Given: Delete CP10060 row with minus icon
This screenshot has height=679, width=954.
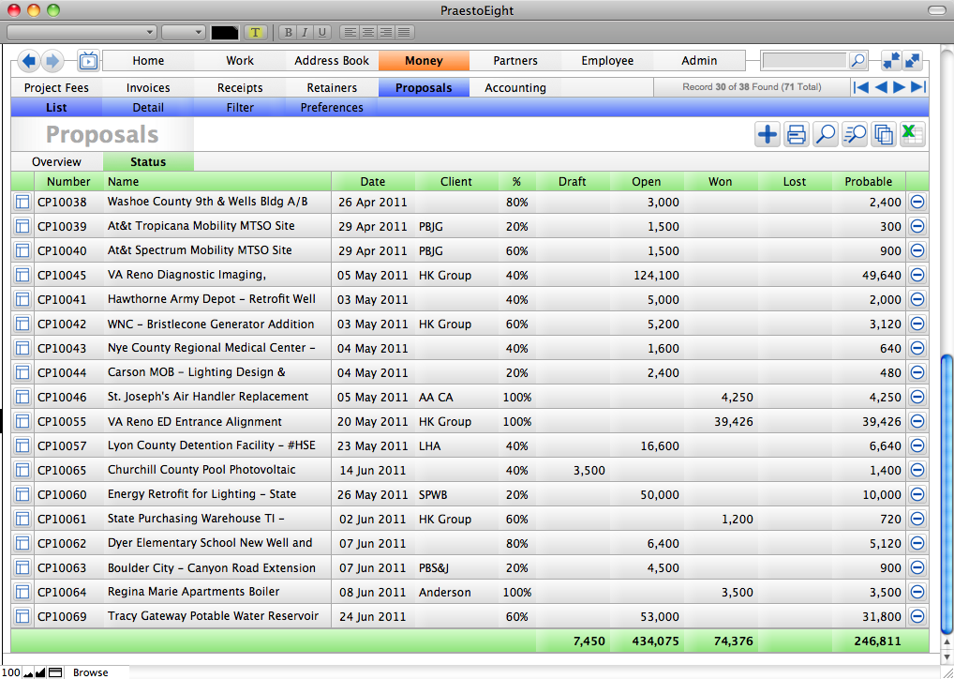Looking at the screenshot, I should [x=917, y=494].
